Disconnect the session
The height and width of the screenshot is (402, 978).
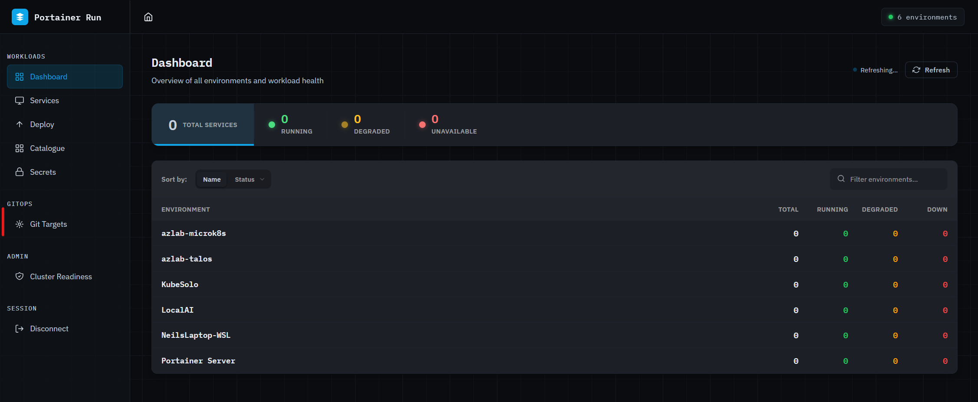click(65, 329)
